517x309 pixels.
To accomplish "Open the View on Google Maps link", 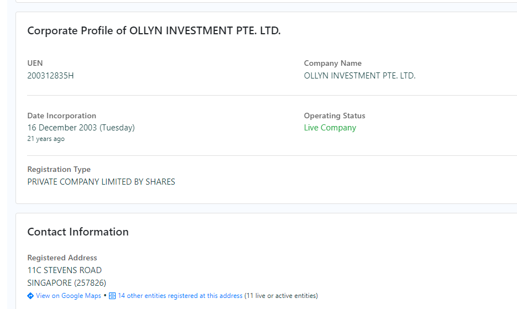I will click(x=69, y=296).
